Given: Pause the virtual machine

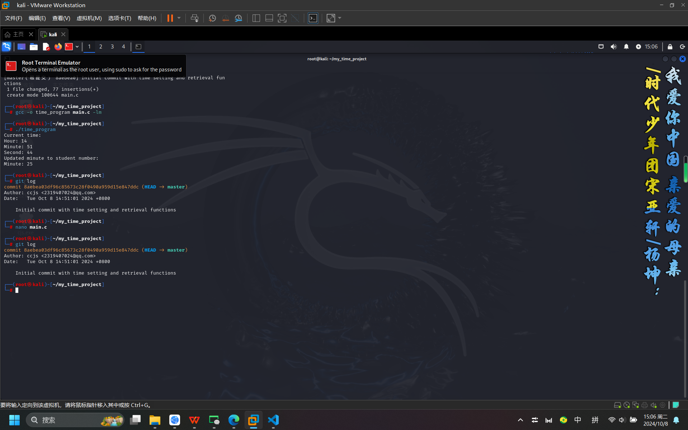Looking at the screenshot, I should (x=170, y=18).
